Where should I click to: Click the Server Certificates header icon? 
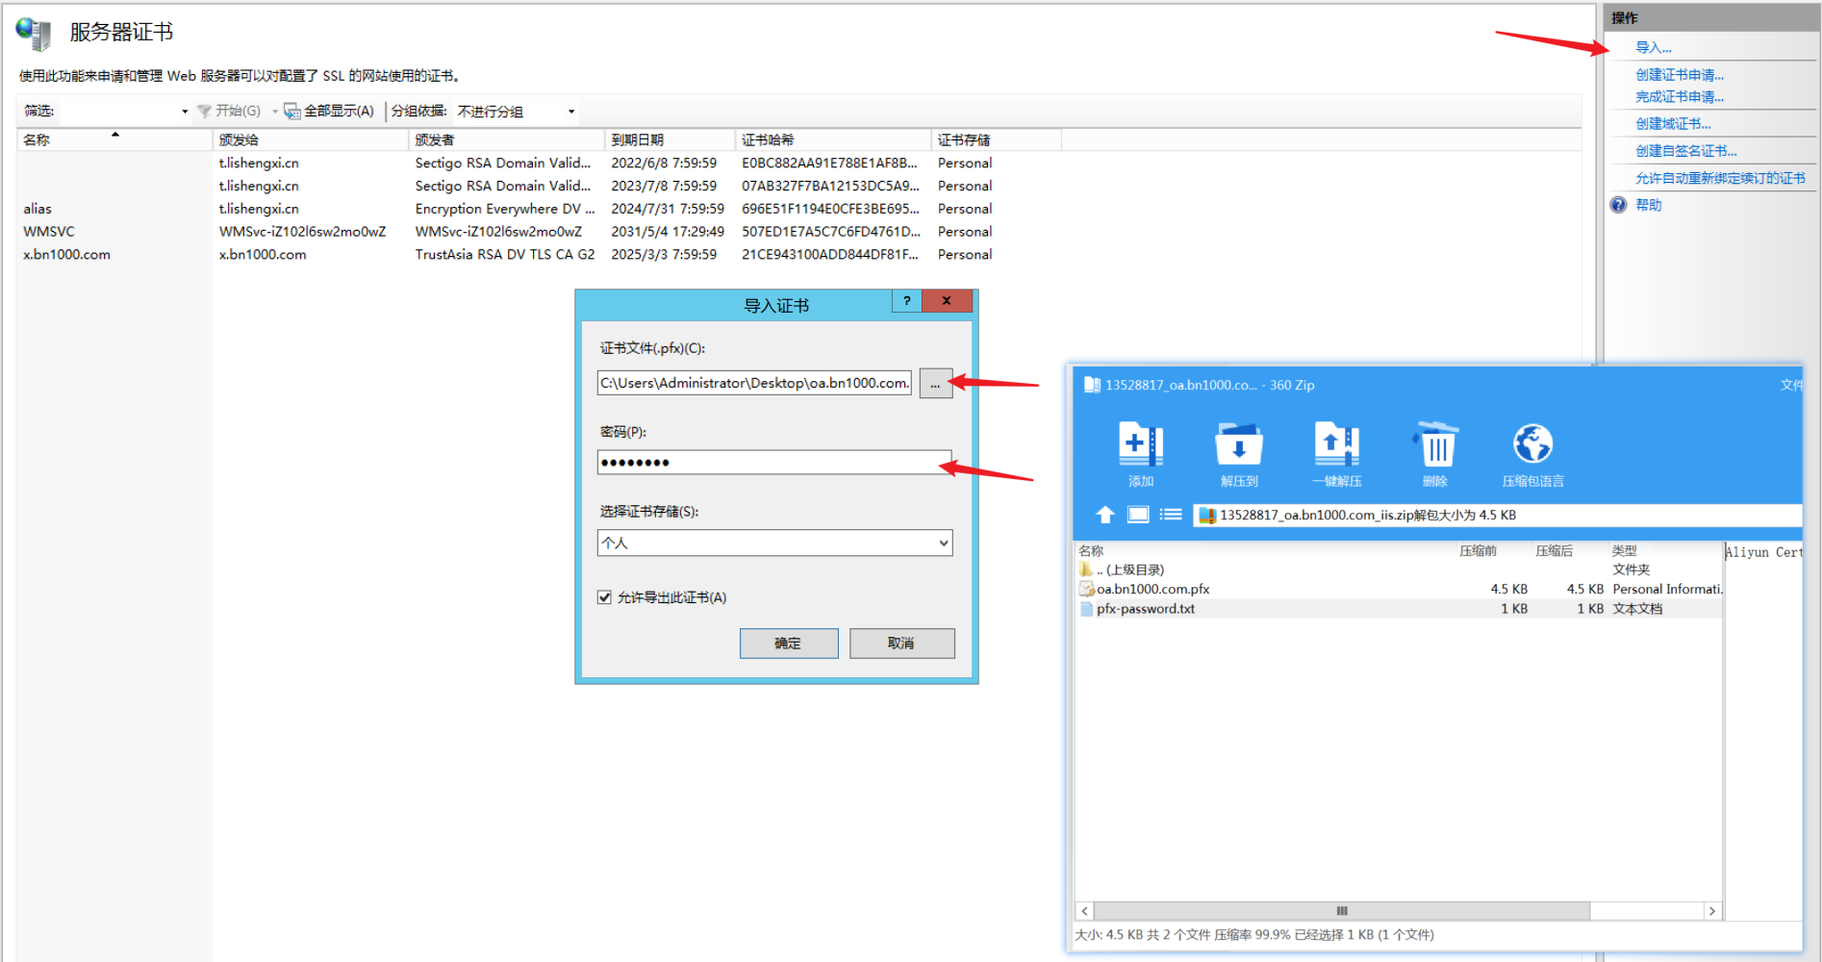(x=34, y=33)
